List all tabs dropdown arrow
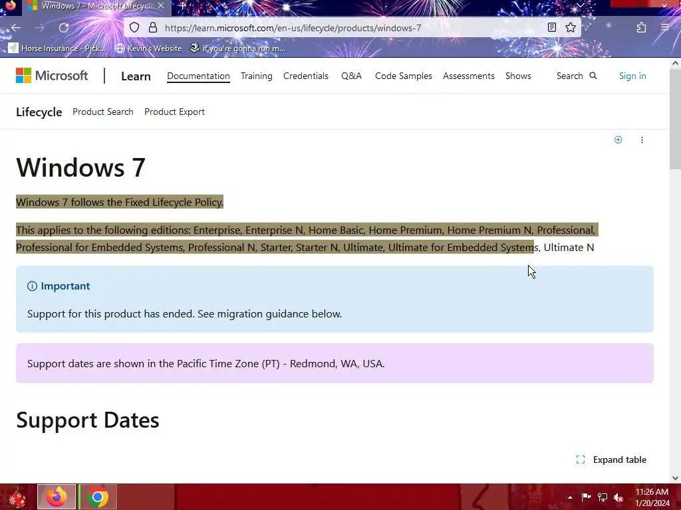Screen dimensions: 681x510 pos(580,5)
